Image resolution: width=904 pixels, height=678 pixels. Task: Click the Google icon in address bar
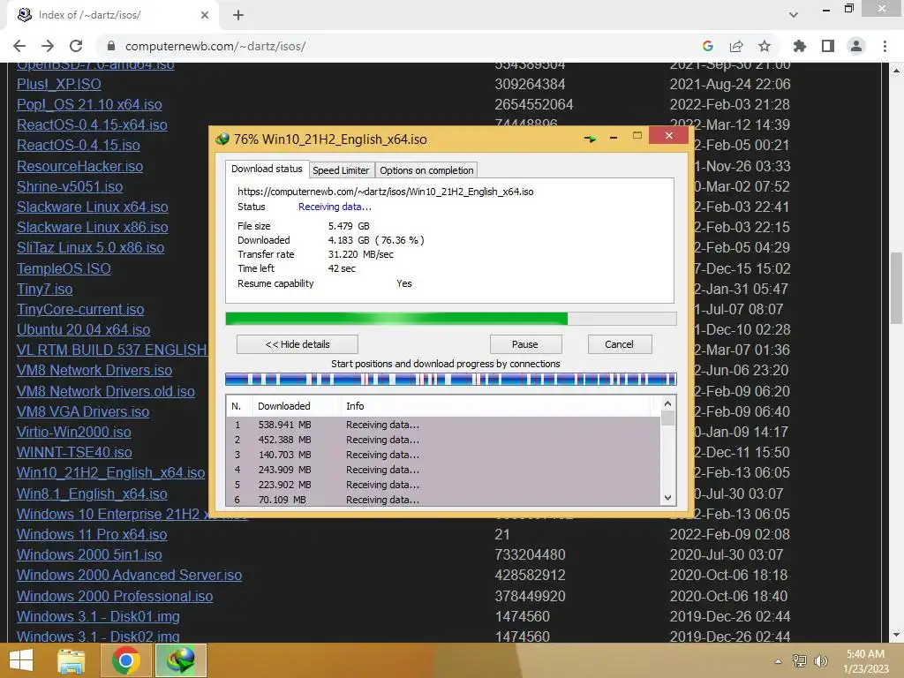coord(708,46)
